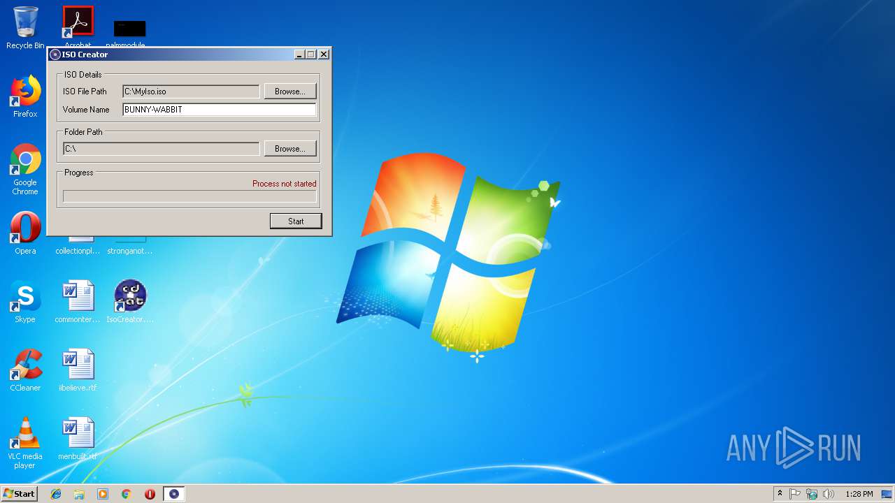Open the Recycle Bin desktop icon

tap(25, 28)
